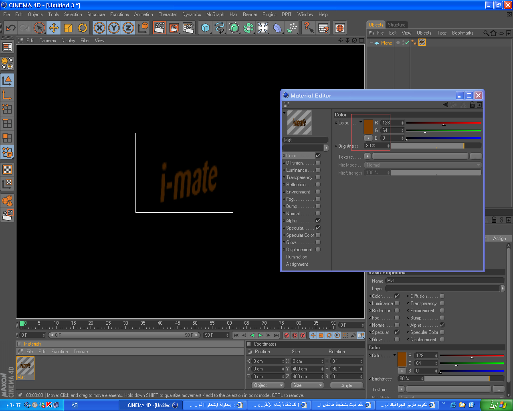Enable the Reflection channel in Material Editor
The height and width of the screenshot is (411, 513).
point(318,185)
